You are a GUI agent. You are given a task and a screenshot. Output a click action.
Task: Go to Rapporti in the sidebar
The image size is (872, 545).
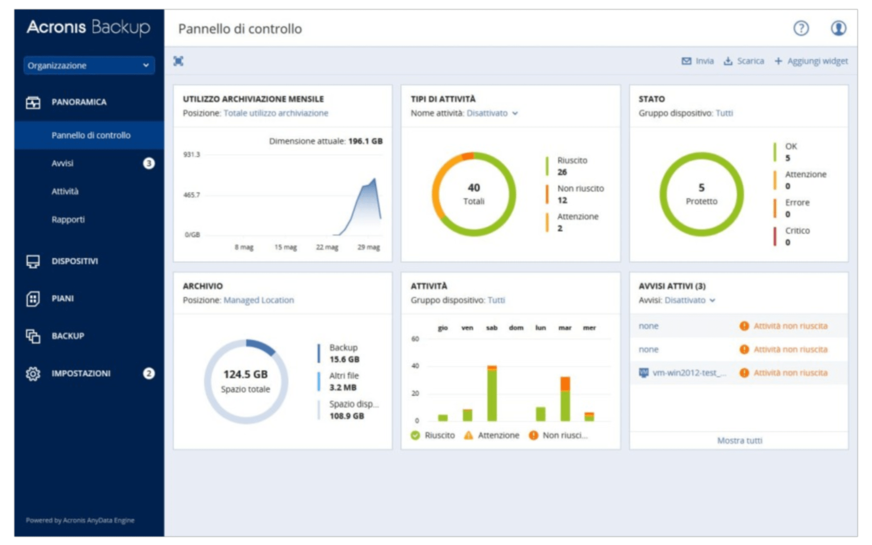tap(68, 220)
